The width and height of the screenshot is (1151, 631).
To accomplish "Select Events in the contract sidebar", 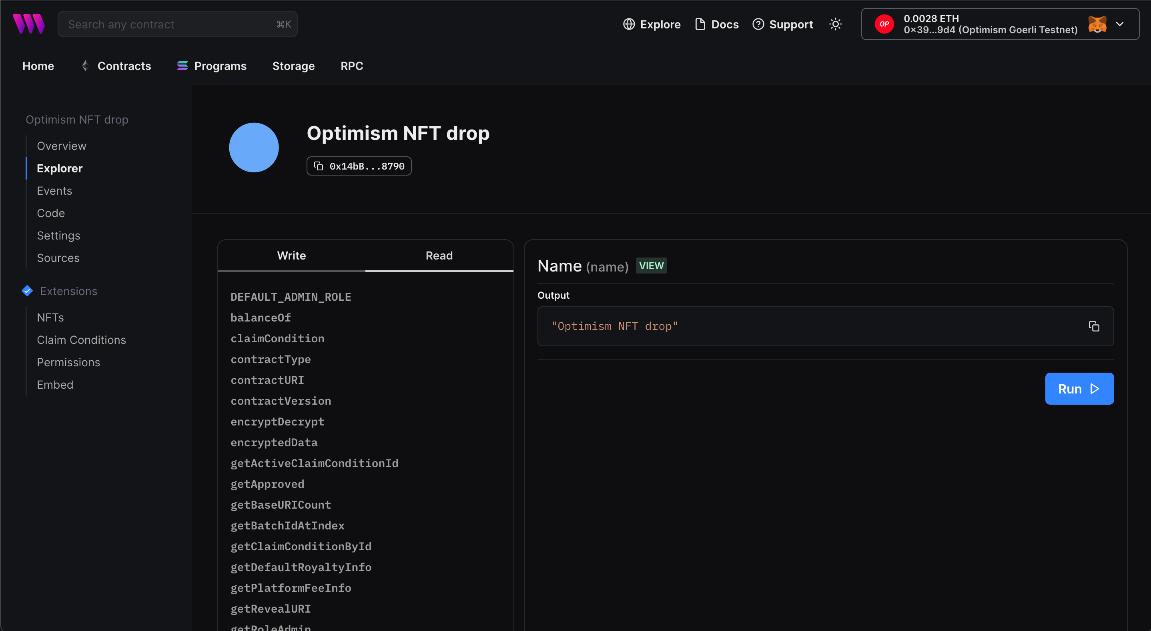I will pos(54,190).
